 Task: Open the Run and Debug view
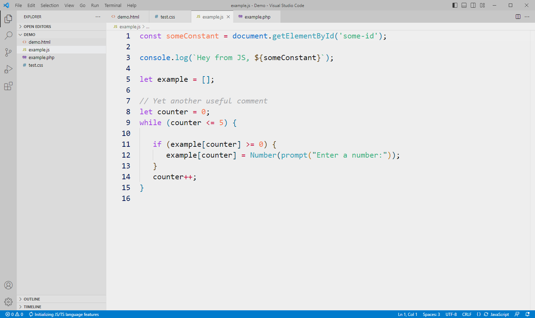[8, 69]
